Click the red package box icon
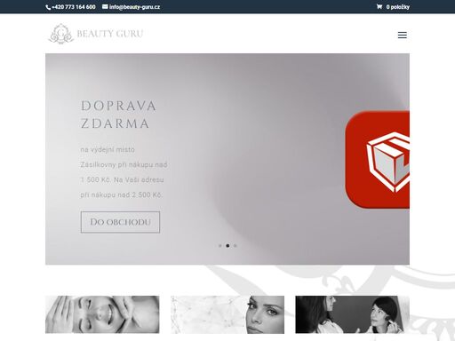Image resolution: width=455 pixels, height=341 pixels. pyautogui.click(x=378, y=160)
